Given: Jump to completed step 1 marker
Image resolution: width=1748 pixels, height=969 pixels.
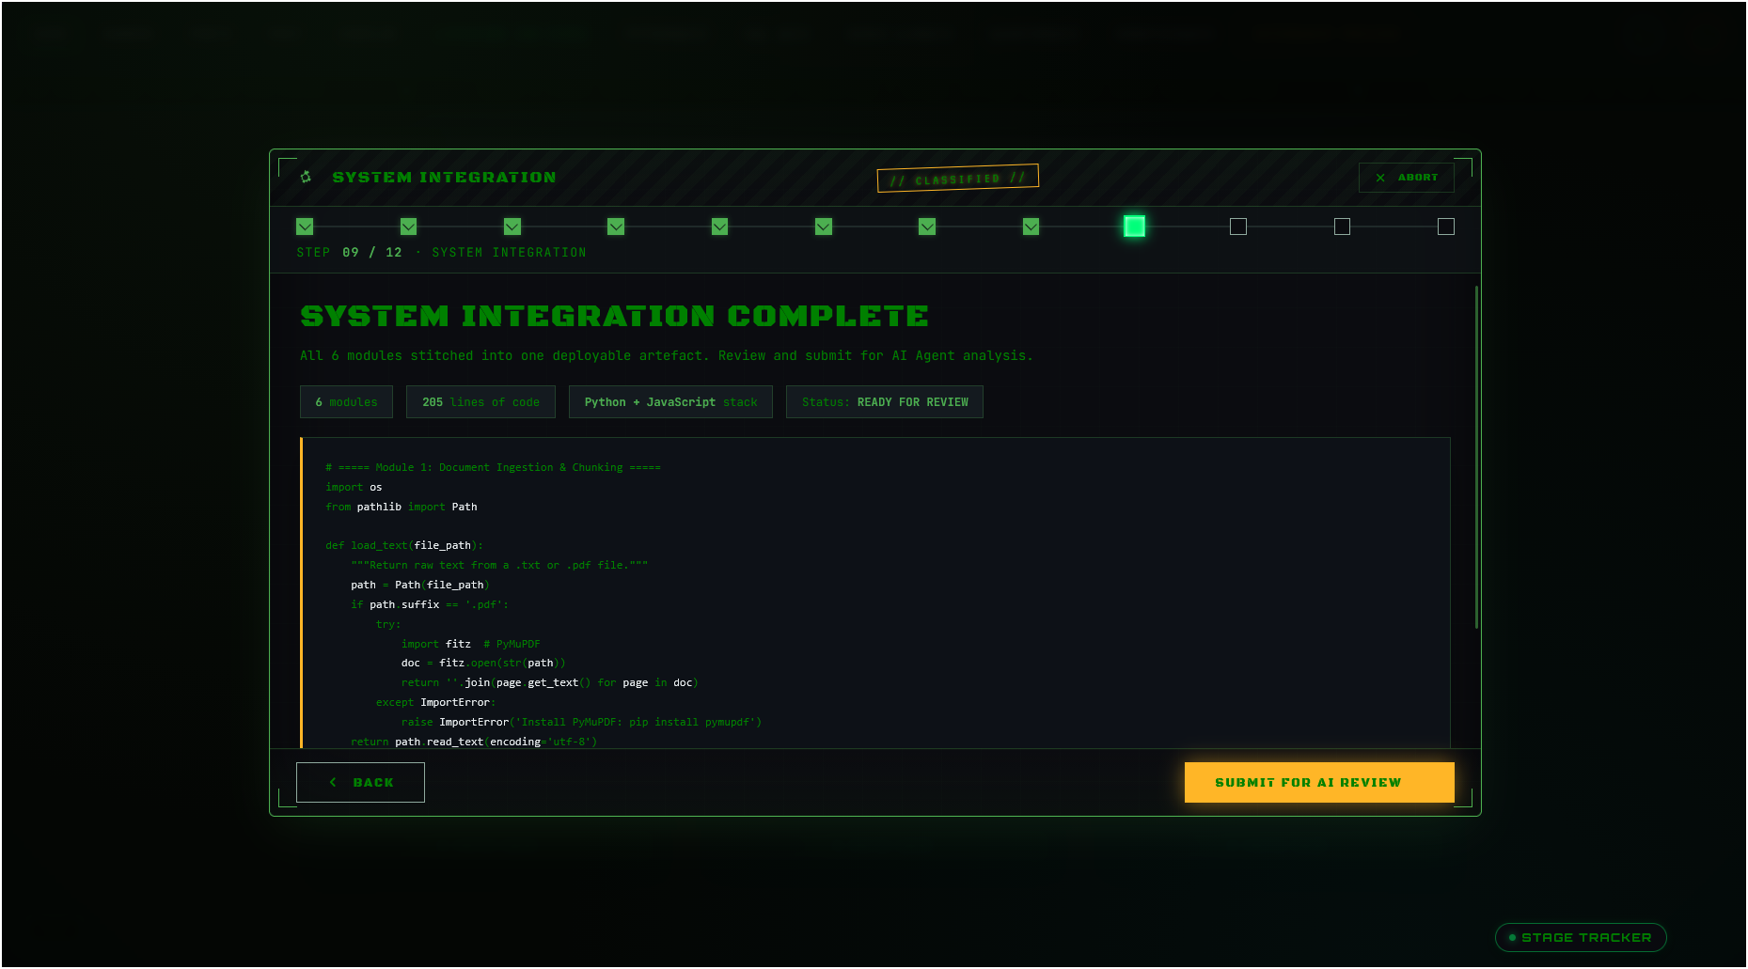Looking at the screenshot, I should click(305, 227).
